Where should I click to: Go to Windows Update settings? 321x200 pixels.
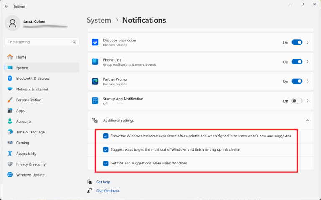pyautogui.click(x=30, y=175)
